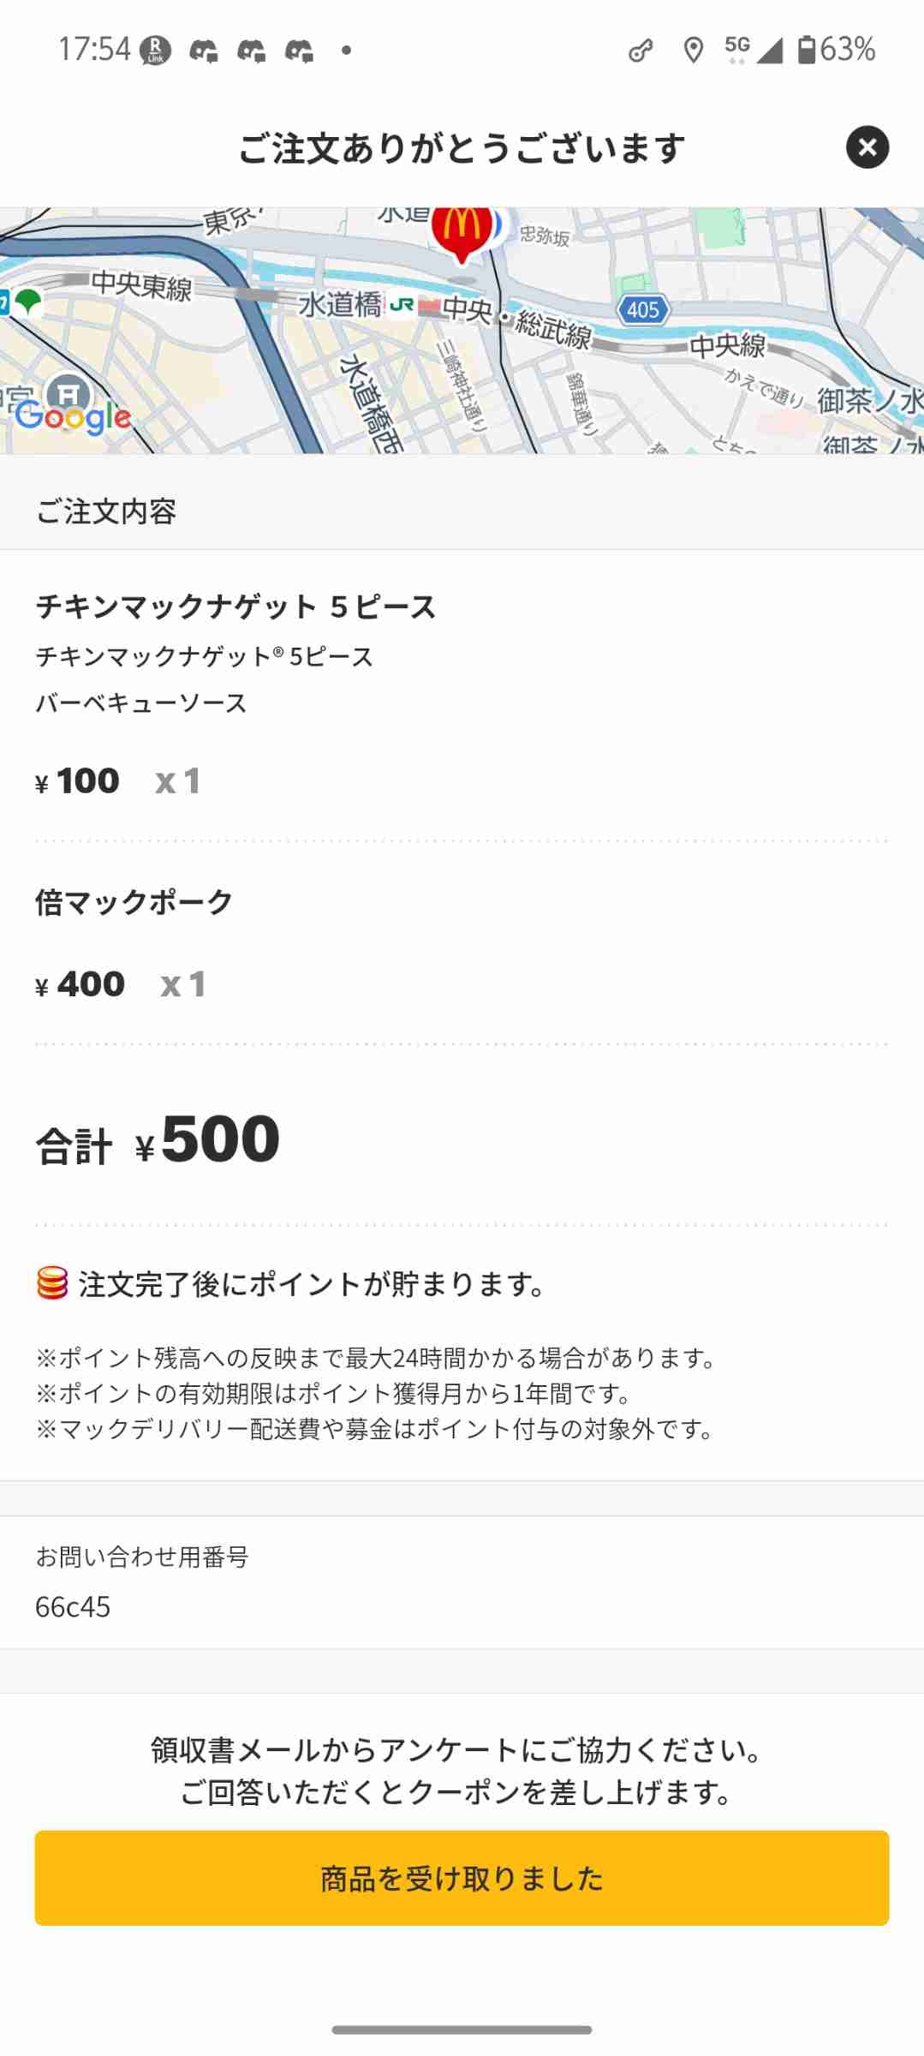Tap the チキンマックナゲット 5ピース order item
This screenshot has width=924, height=2056.
pos(235,607)
